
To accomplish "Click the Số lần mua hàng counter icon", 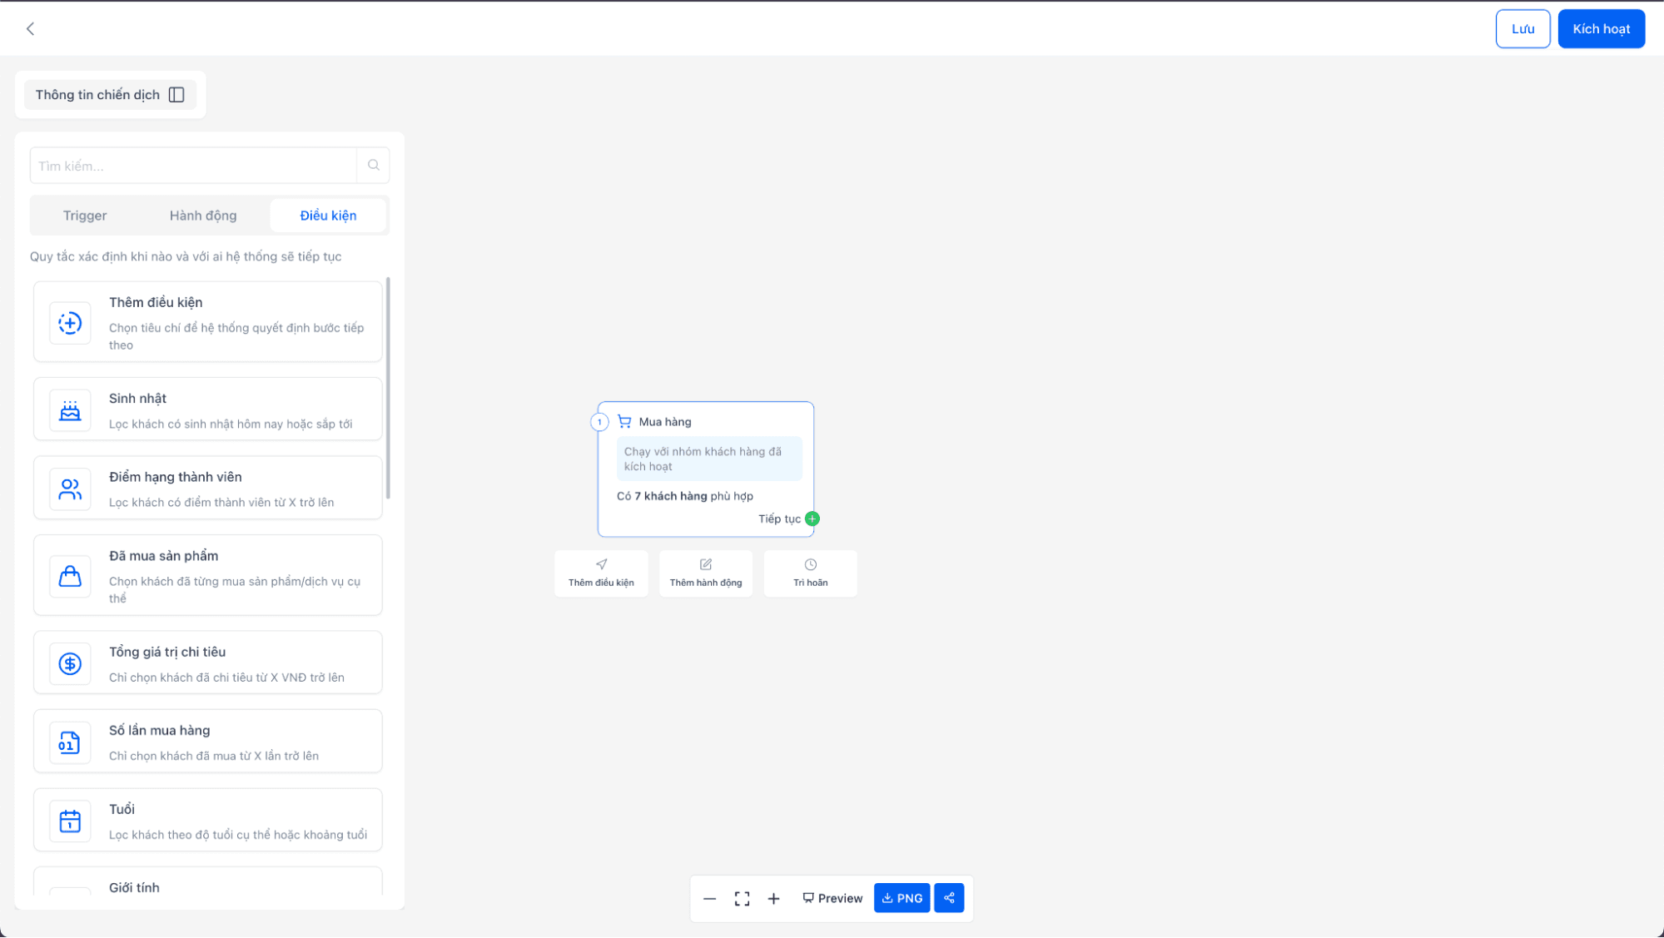I will [x=70, y=742].
